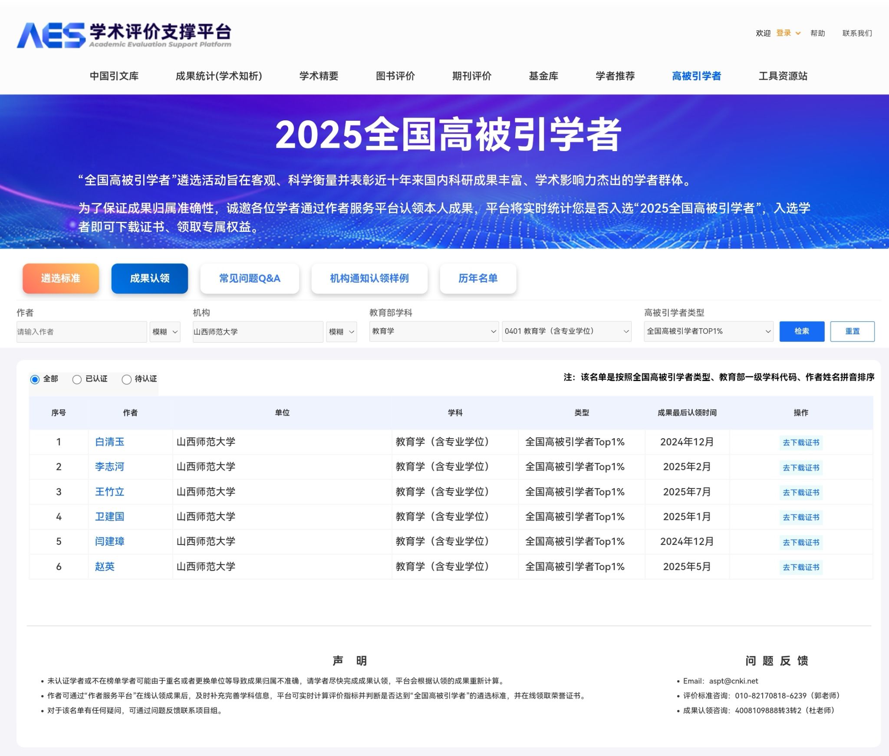Open the 帮助 help link

pyautogui.click(x=817, y=33)
